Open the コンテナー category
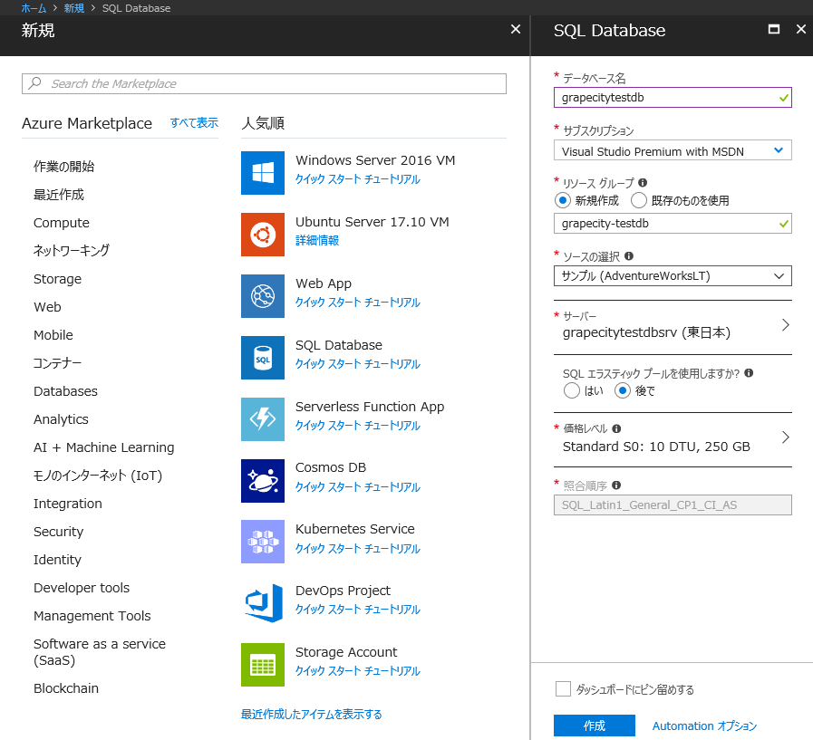813x740 pixels. coord(57,362)
